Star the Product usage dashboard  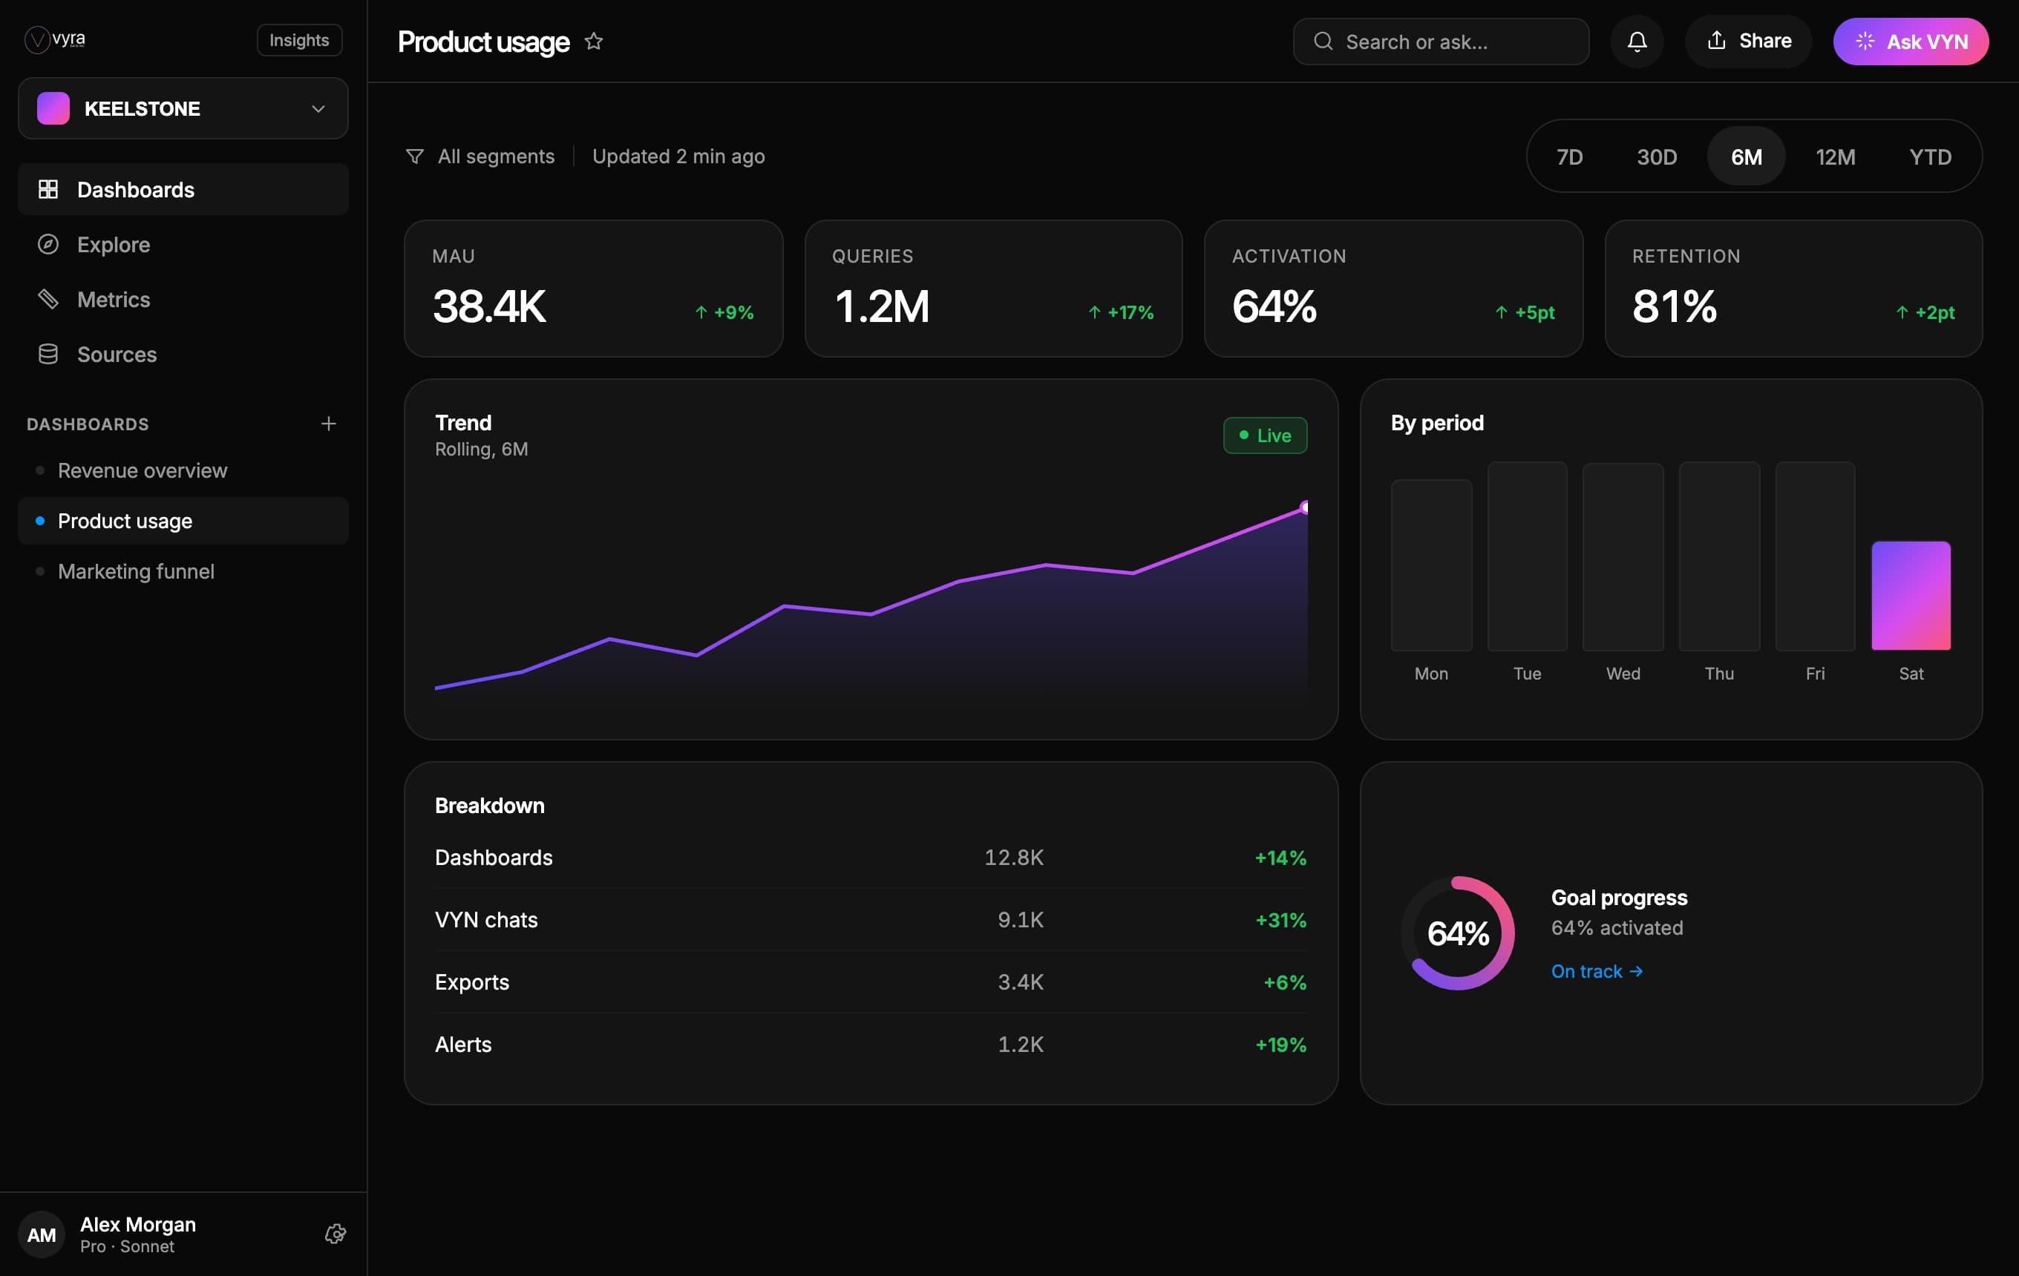tap(594, 41)
